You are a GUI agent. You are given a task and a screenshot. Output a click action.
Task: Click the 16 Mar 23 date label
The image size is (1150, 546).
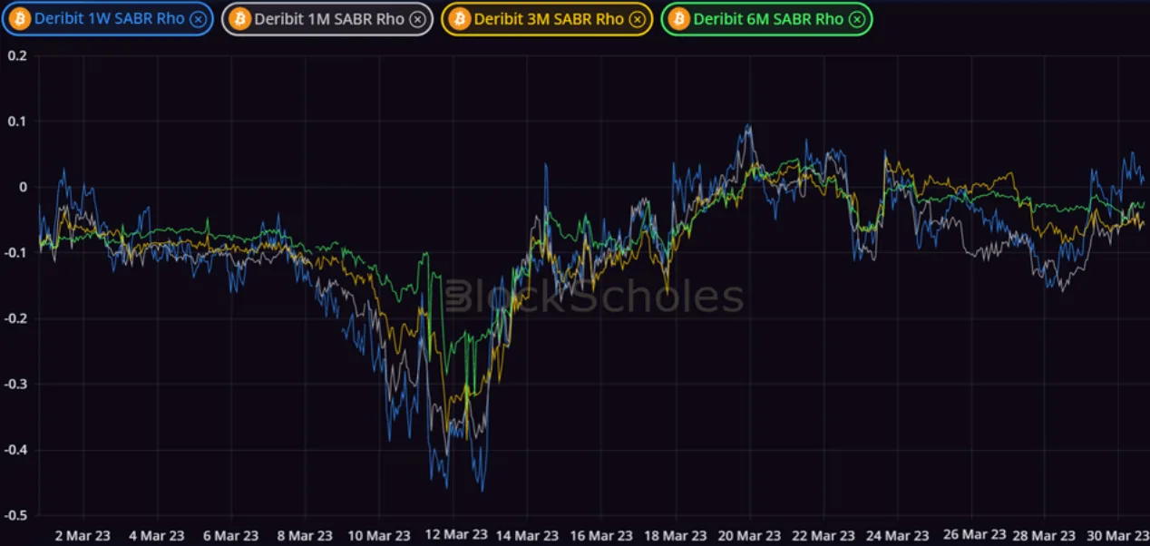coord(603,535)
